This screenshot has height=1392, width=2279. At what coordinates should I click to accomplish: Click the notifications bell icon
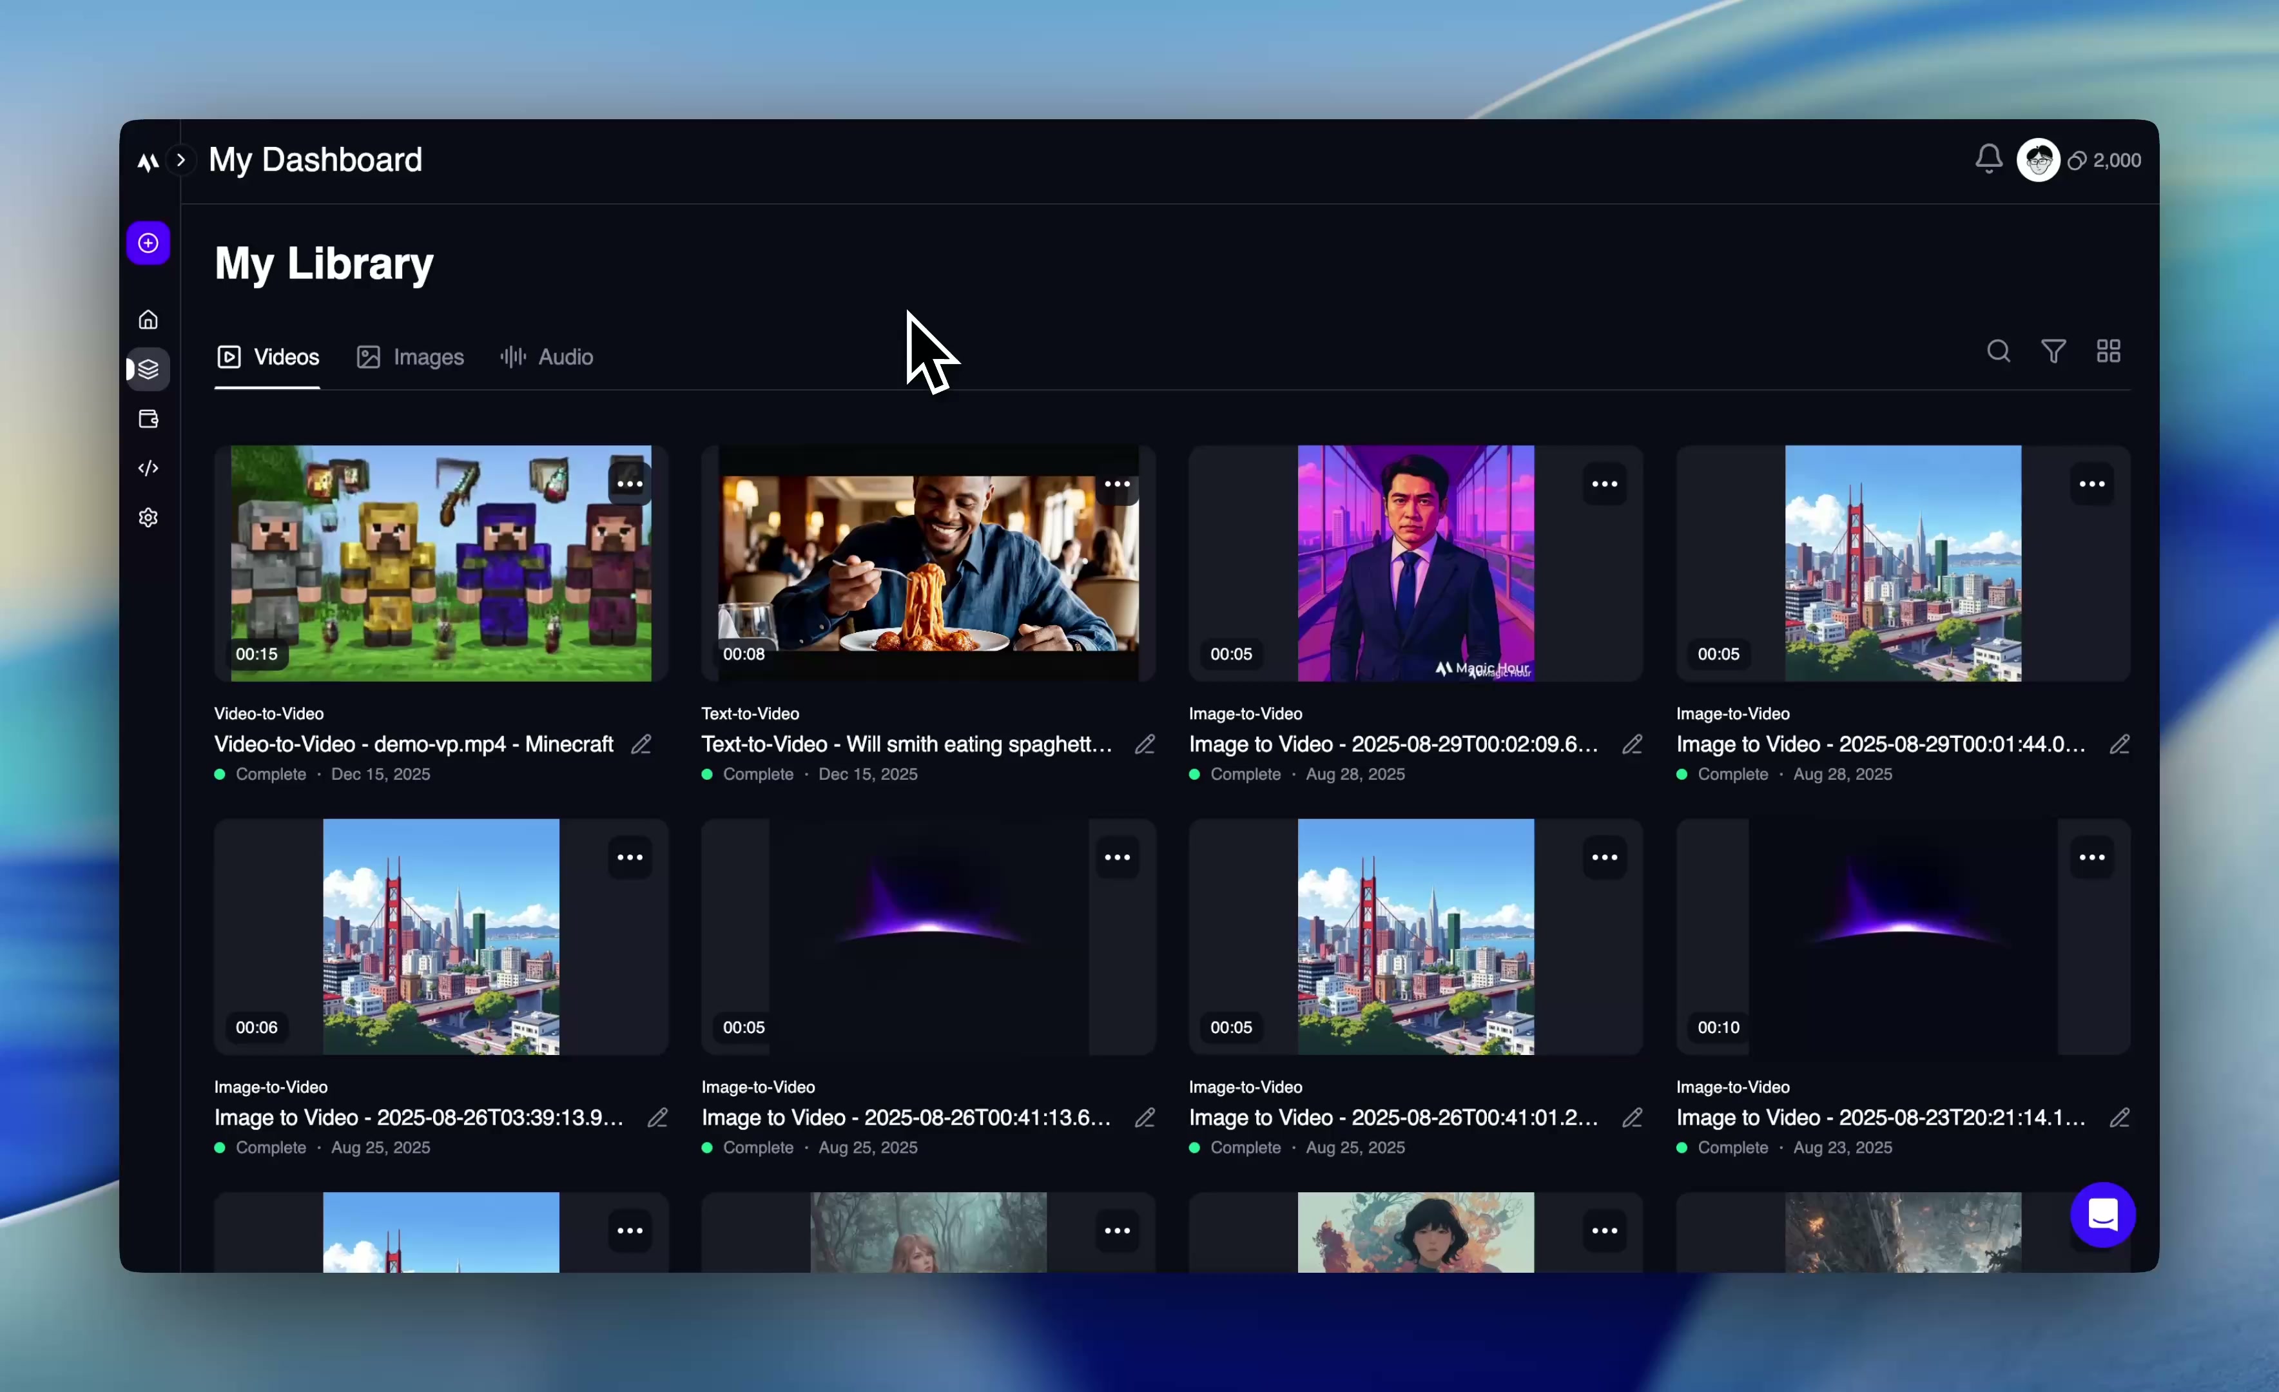[1988, 159]
